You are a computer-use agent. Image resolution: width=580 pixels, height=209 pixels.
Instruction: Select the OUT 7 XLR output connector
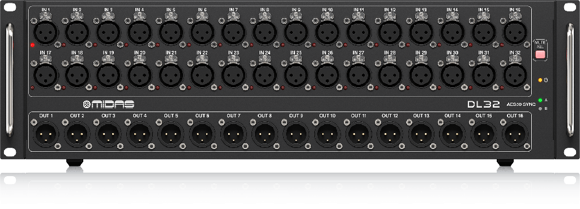pos(233,134)
